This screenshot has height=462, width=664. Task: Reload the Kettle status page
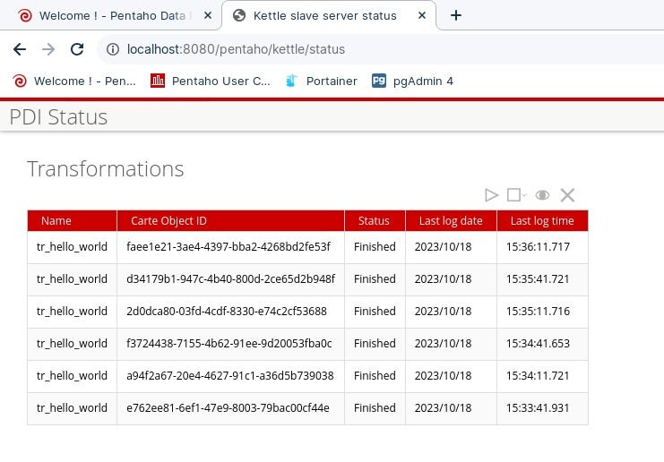click(x=77, y=49)
